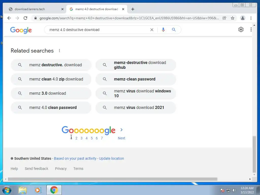Open Google apps dots menu
Screen dimensions: 260x195
coord(251,29)
